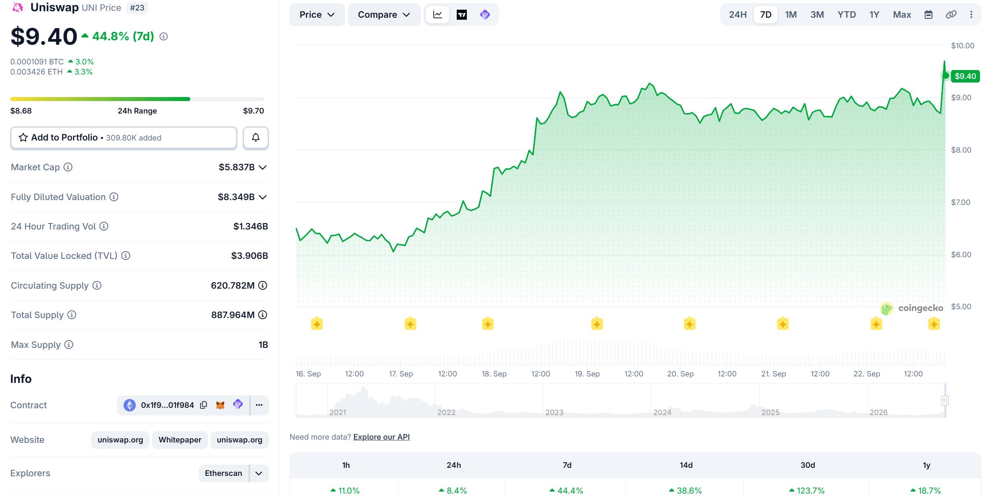Screen dimensions: 984x496
Task: Open the first uniswap.org website link
Action: [120, 440]
